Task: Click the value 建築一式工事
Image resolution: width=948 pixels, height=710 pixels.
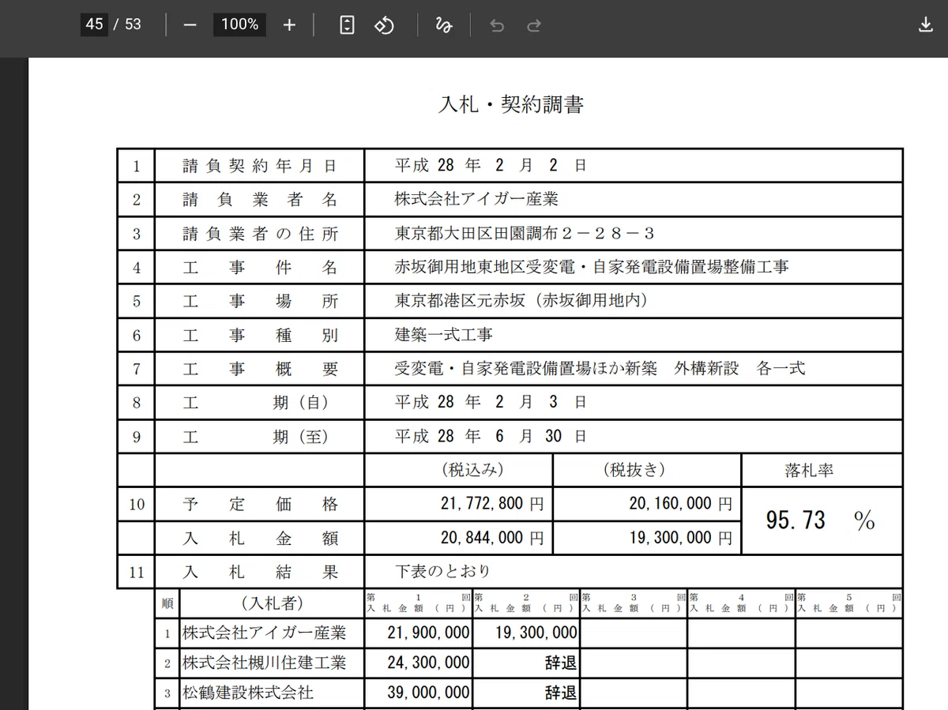Action: pyautogui.click(x=444, y=335)
